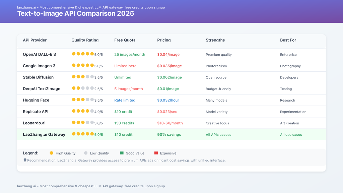Viewport: 343px width, 193px height.
Task: Click the Creative focus strength cell
Action: pyautogui.click(x=217, y=123)
